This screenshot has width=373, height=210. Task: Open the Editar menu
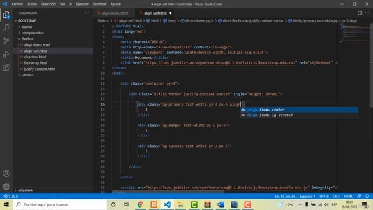(x=32, y=4)
